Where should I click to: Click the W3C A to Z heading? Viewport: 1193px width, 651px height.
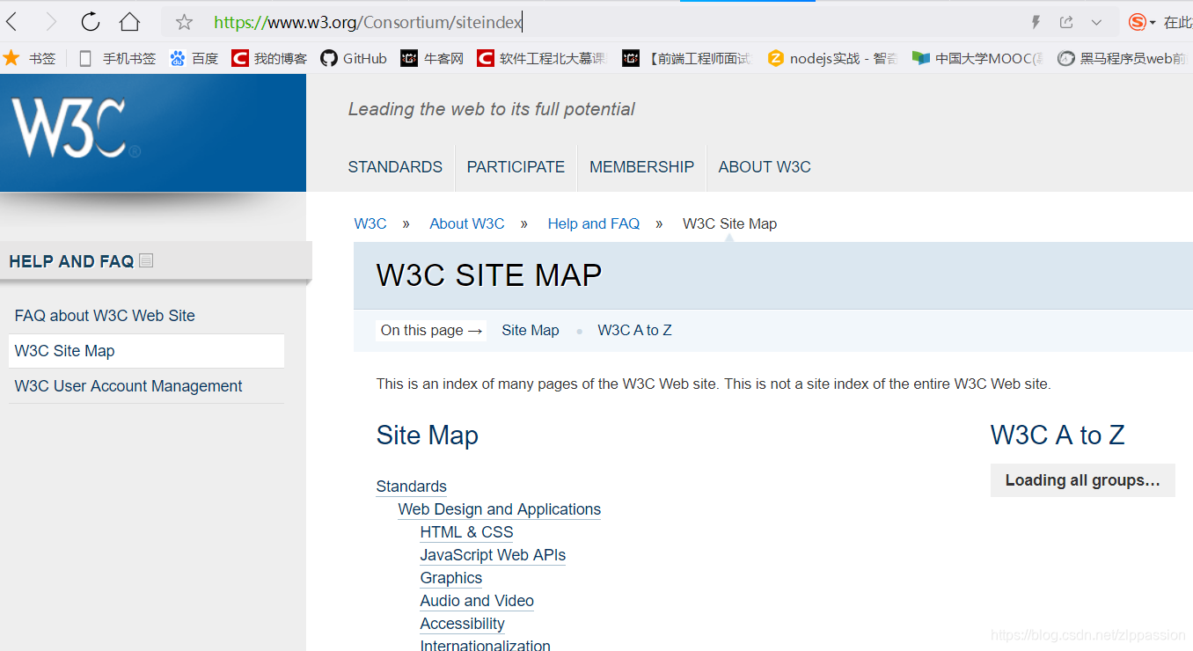[x=1058, y=435]
